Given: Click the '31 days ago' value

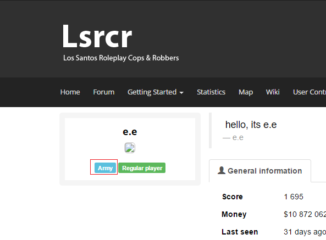Looking at the screenshot, I should [x=305, y=232].
